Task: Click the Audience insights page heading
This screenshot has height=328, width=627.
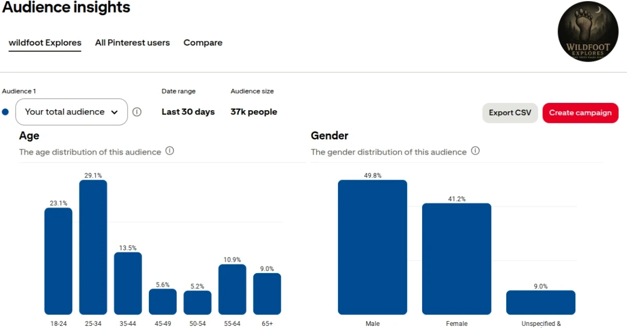Action: tap(66, 8)
